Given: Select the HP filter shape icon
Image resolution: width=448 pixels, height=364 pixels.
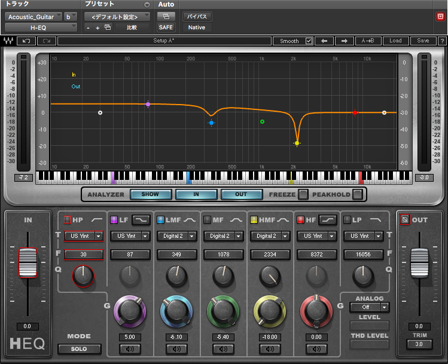Looking at the screenshot, I should (x=97, y=220).
